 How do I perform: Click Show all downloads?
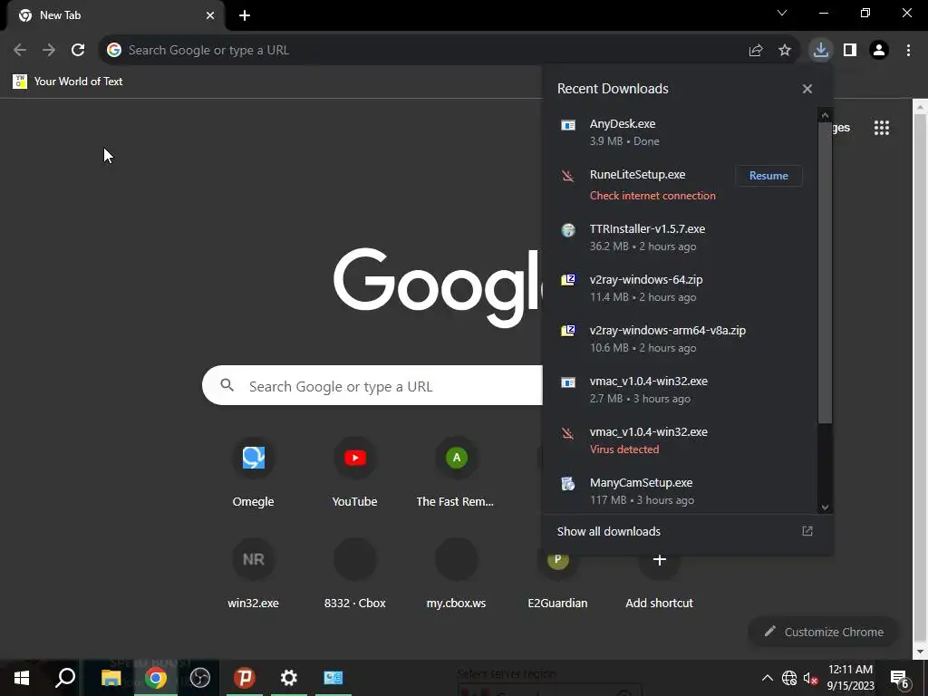coord(608,531)
